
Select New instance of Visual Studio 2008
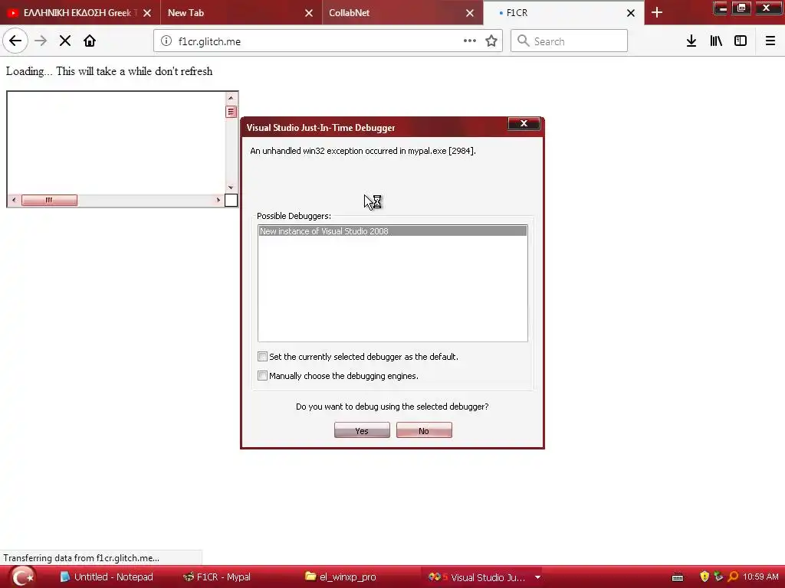click(392, 231)
